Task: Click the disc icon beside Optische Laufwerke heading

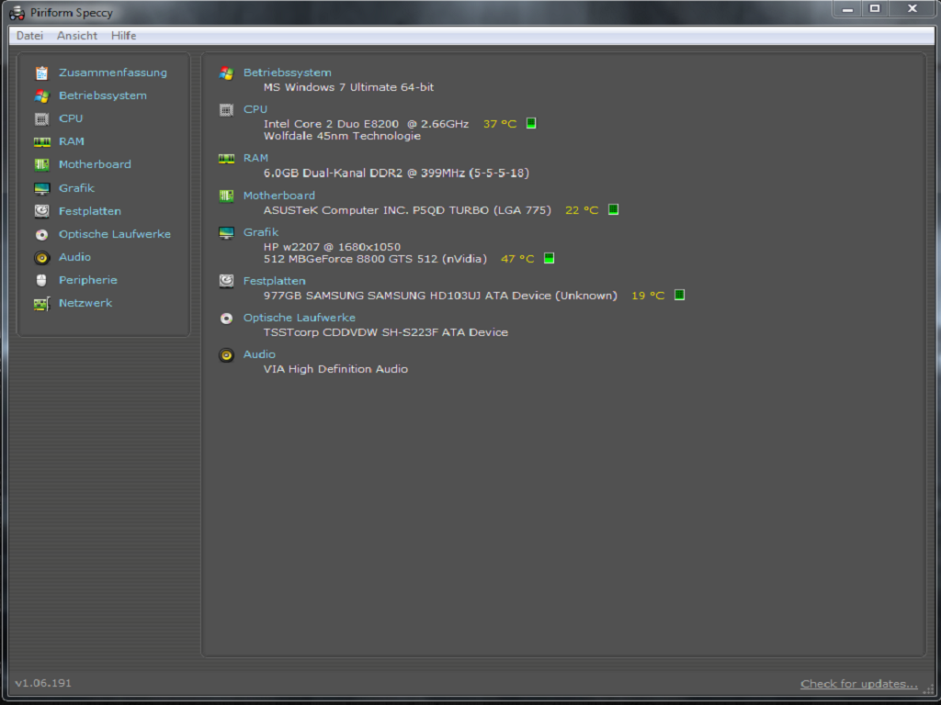Action: coord(226,319)
